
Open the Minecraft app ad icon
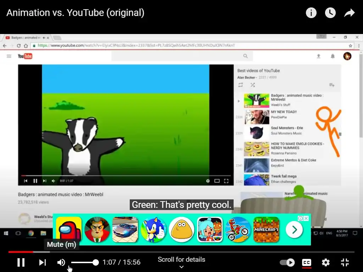[x=267, y=229]
